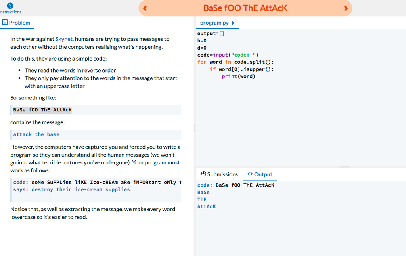Click the output line AttAcK
The image size is (406, 256).
pyautogui.click(x=207, y=206)
